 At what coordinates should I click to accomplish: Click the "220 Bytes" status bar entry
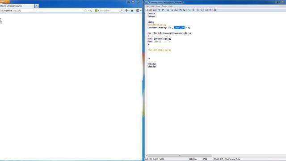(193, 159)
